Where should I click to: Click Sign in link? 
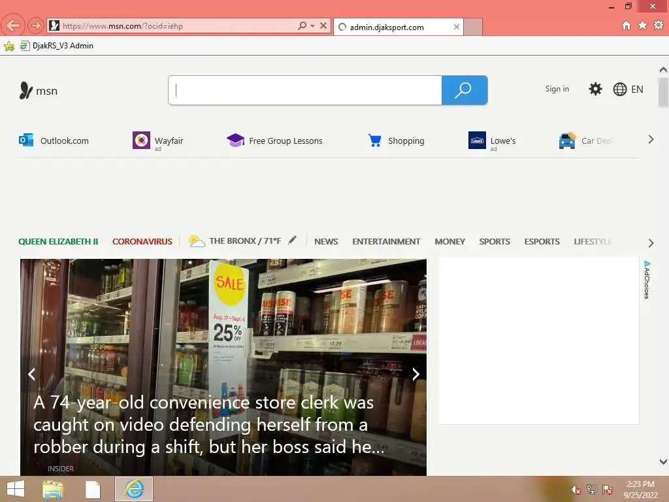(557, 89)
